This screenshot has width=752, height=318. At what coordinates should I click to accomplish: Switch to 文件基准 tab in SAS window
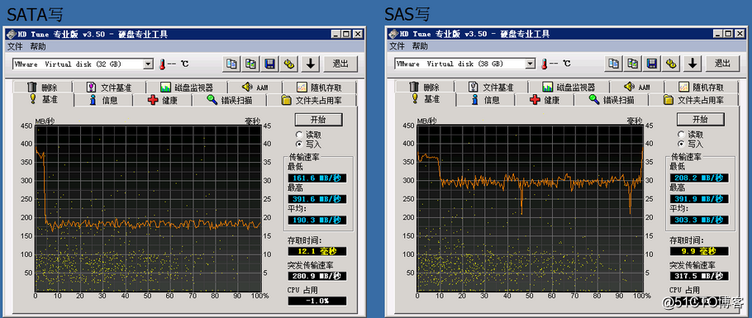click(491, 88)
